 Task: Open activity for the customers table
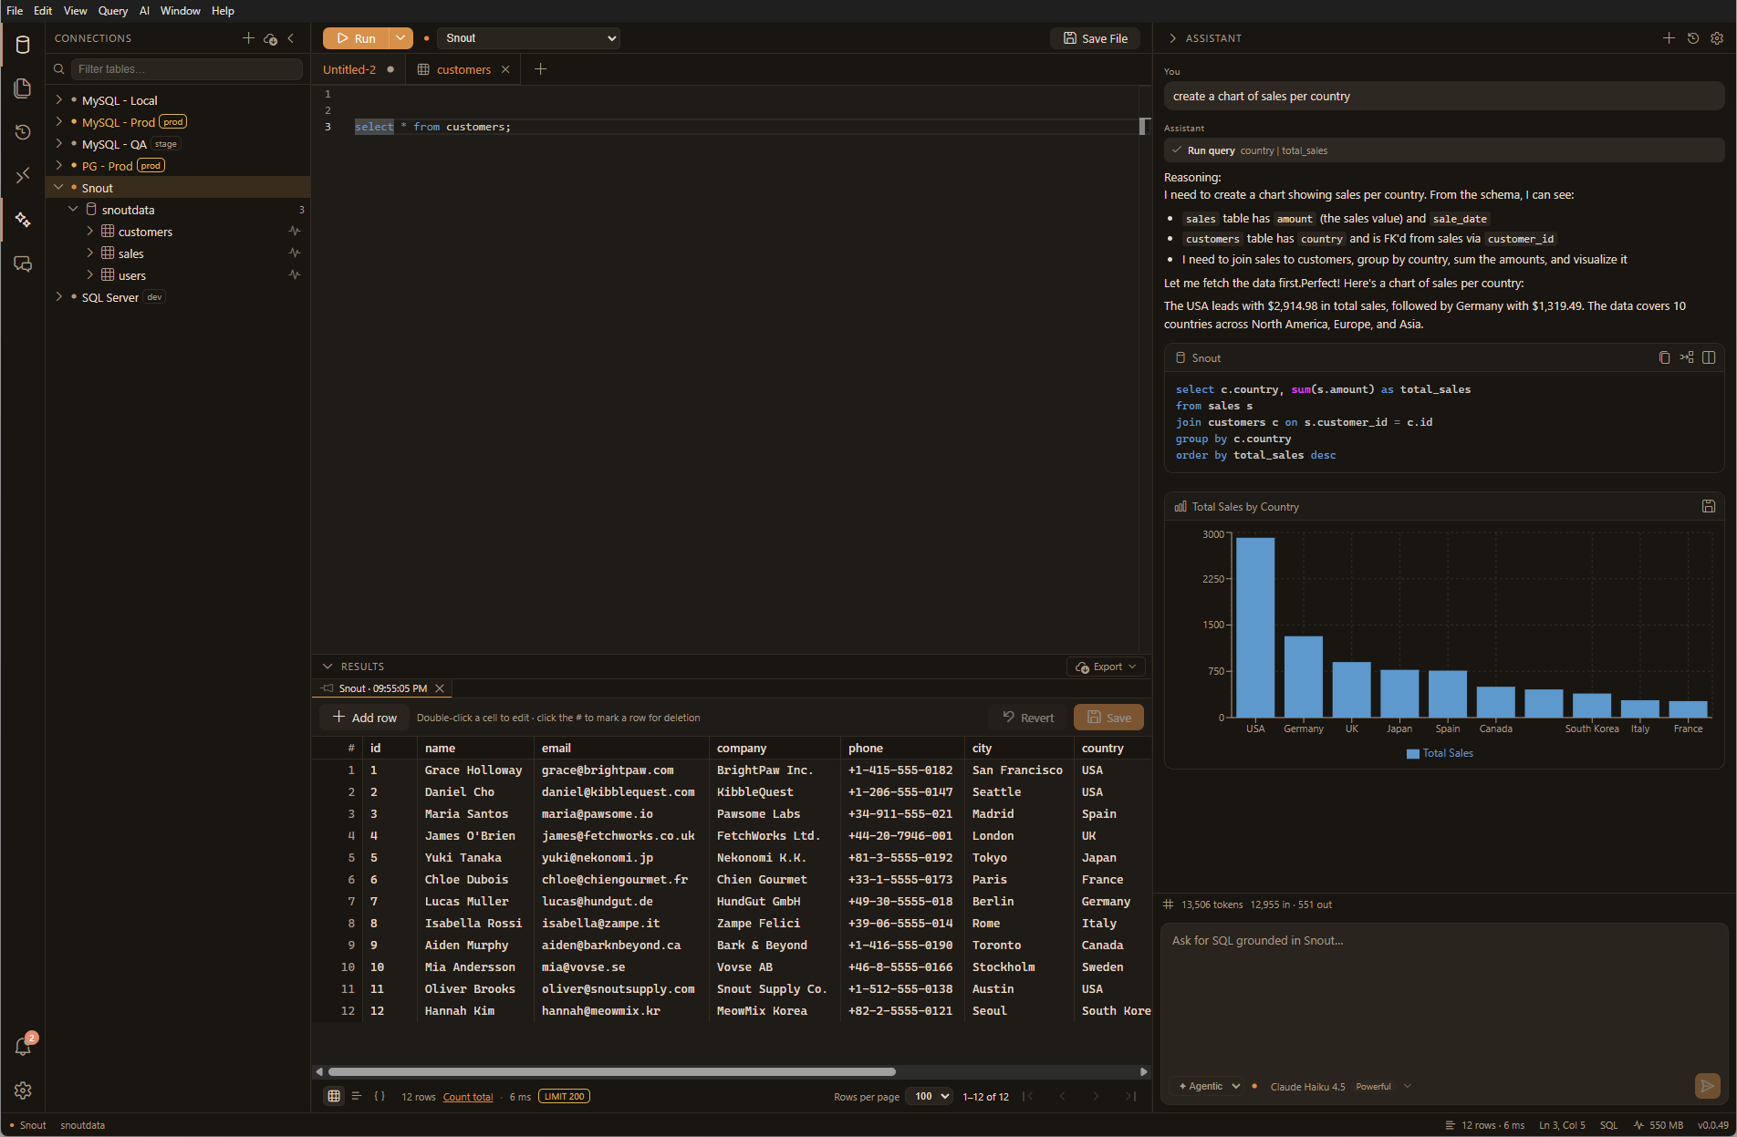pos(295,231)
